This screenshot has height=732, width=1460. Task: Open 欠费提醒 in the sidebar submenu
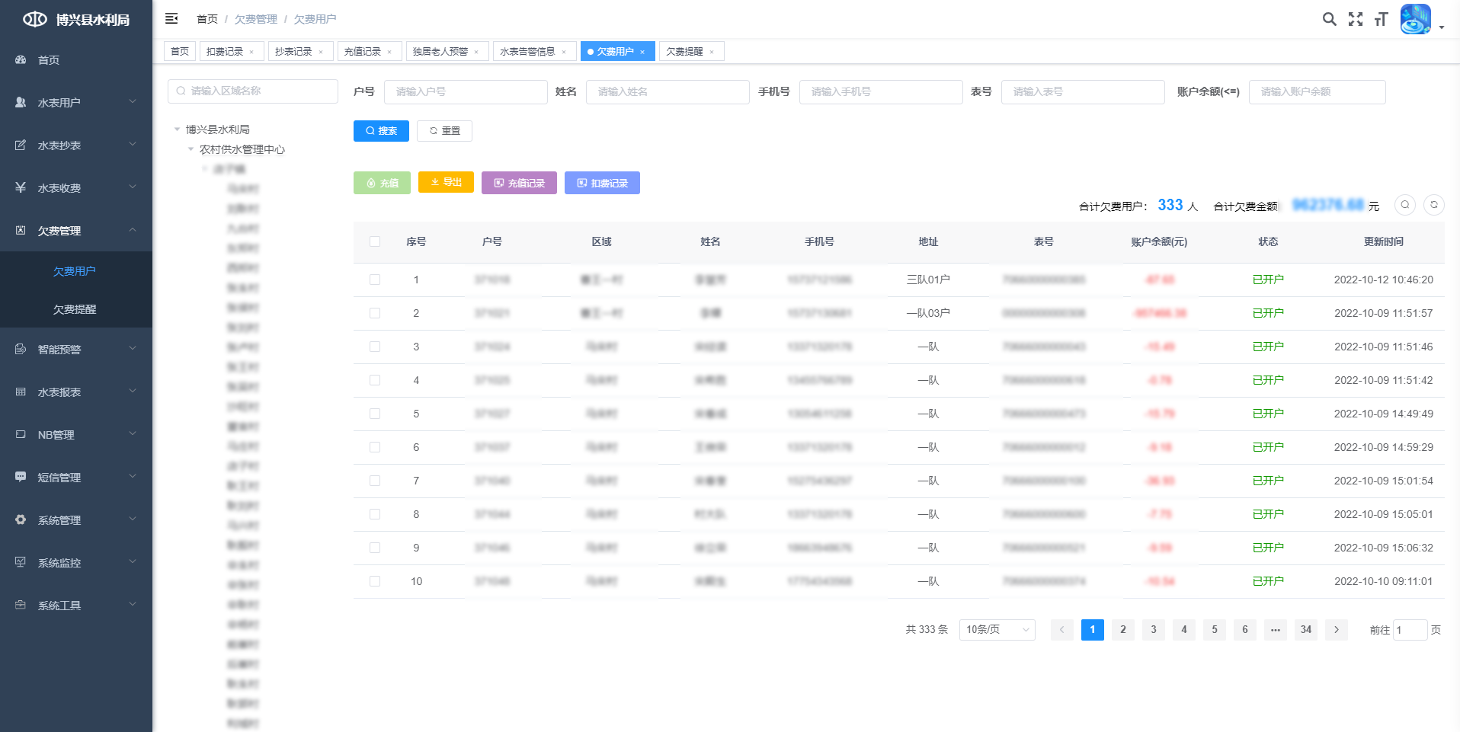[75, 309]
